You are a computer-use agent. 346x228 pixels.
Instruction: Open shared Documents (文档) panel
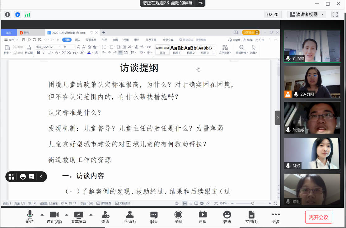pos(251,217)
